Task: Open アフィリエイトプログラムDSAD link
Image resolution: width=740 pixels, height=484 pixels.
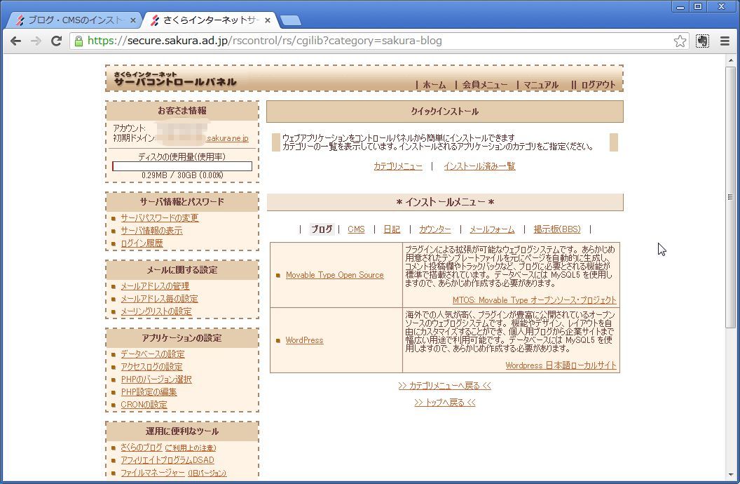Action: click(167, 460)
